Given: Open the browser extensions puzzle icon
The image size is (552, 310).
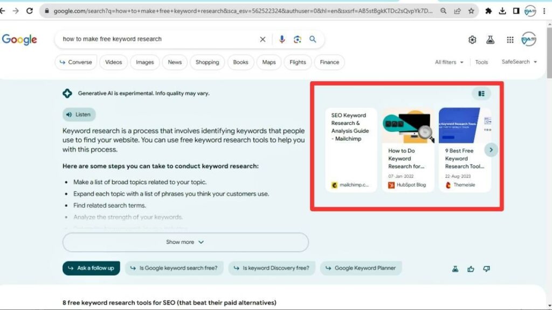Looking at the screenshot, I should [488, 11].
